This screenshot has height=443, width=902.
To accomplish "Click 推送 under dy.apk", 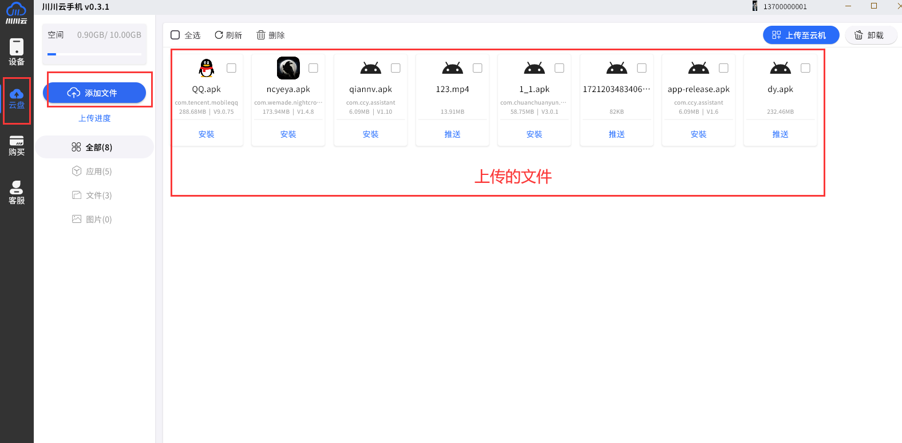I will (x=781, y=134).
